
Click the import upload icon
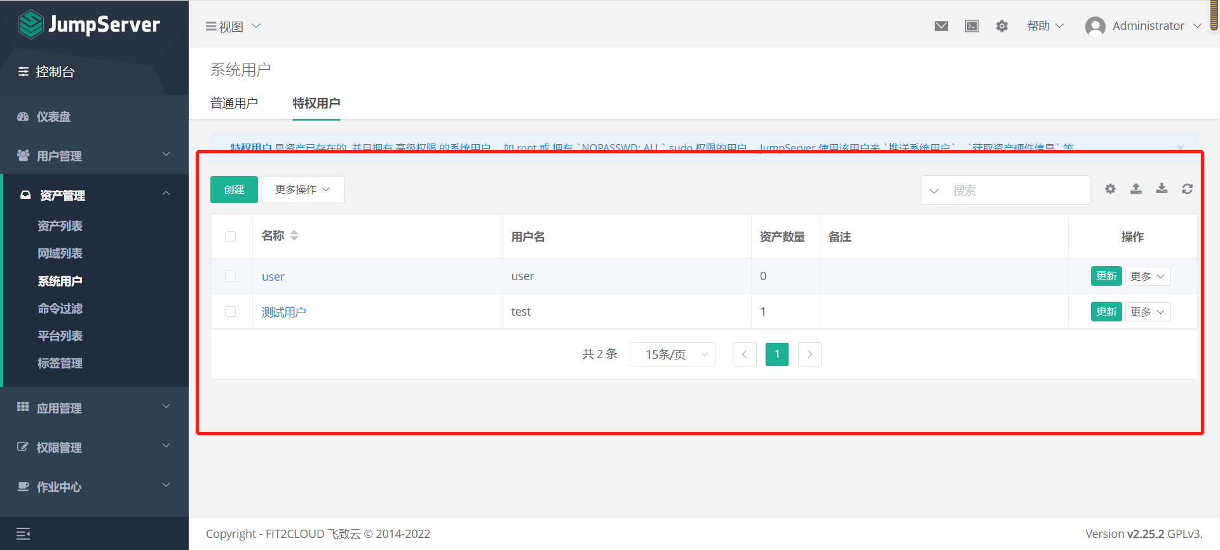1136,189
